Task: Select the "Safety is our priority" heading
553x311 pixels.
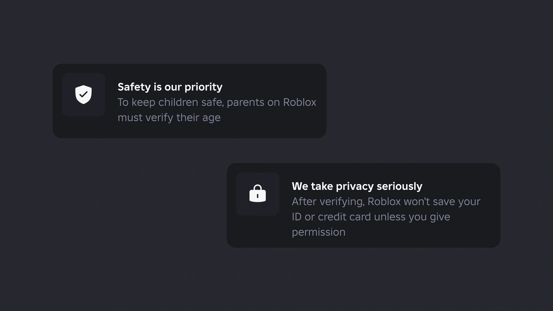Action: (170, 87)
